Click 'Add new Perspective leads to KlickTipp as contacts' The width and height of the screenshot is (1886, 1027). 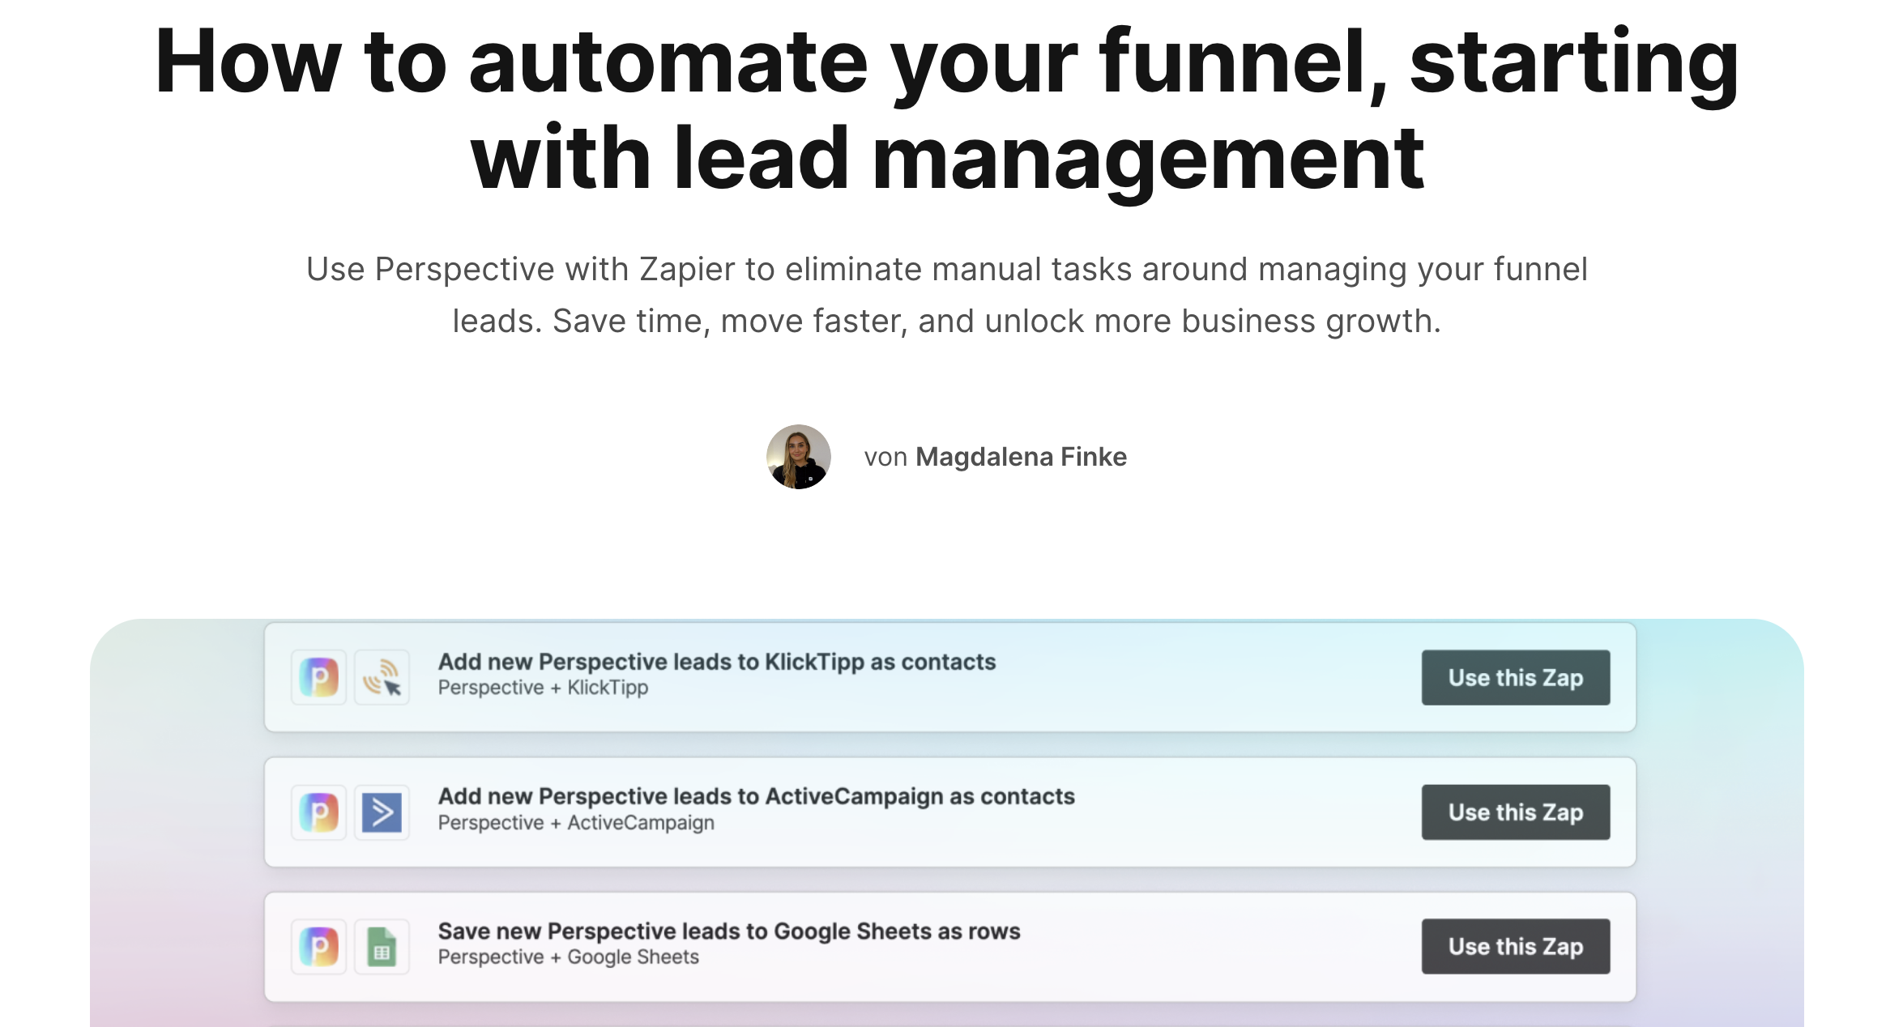717,662
